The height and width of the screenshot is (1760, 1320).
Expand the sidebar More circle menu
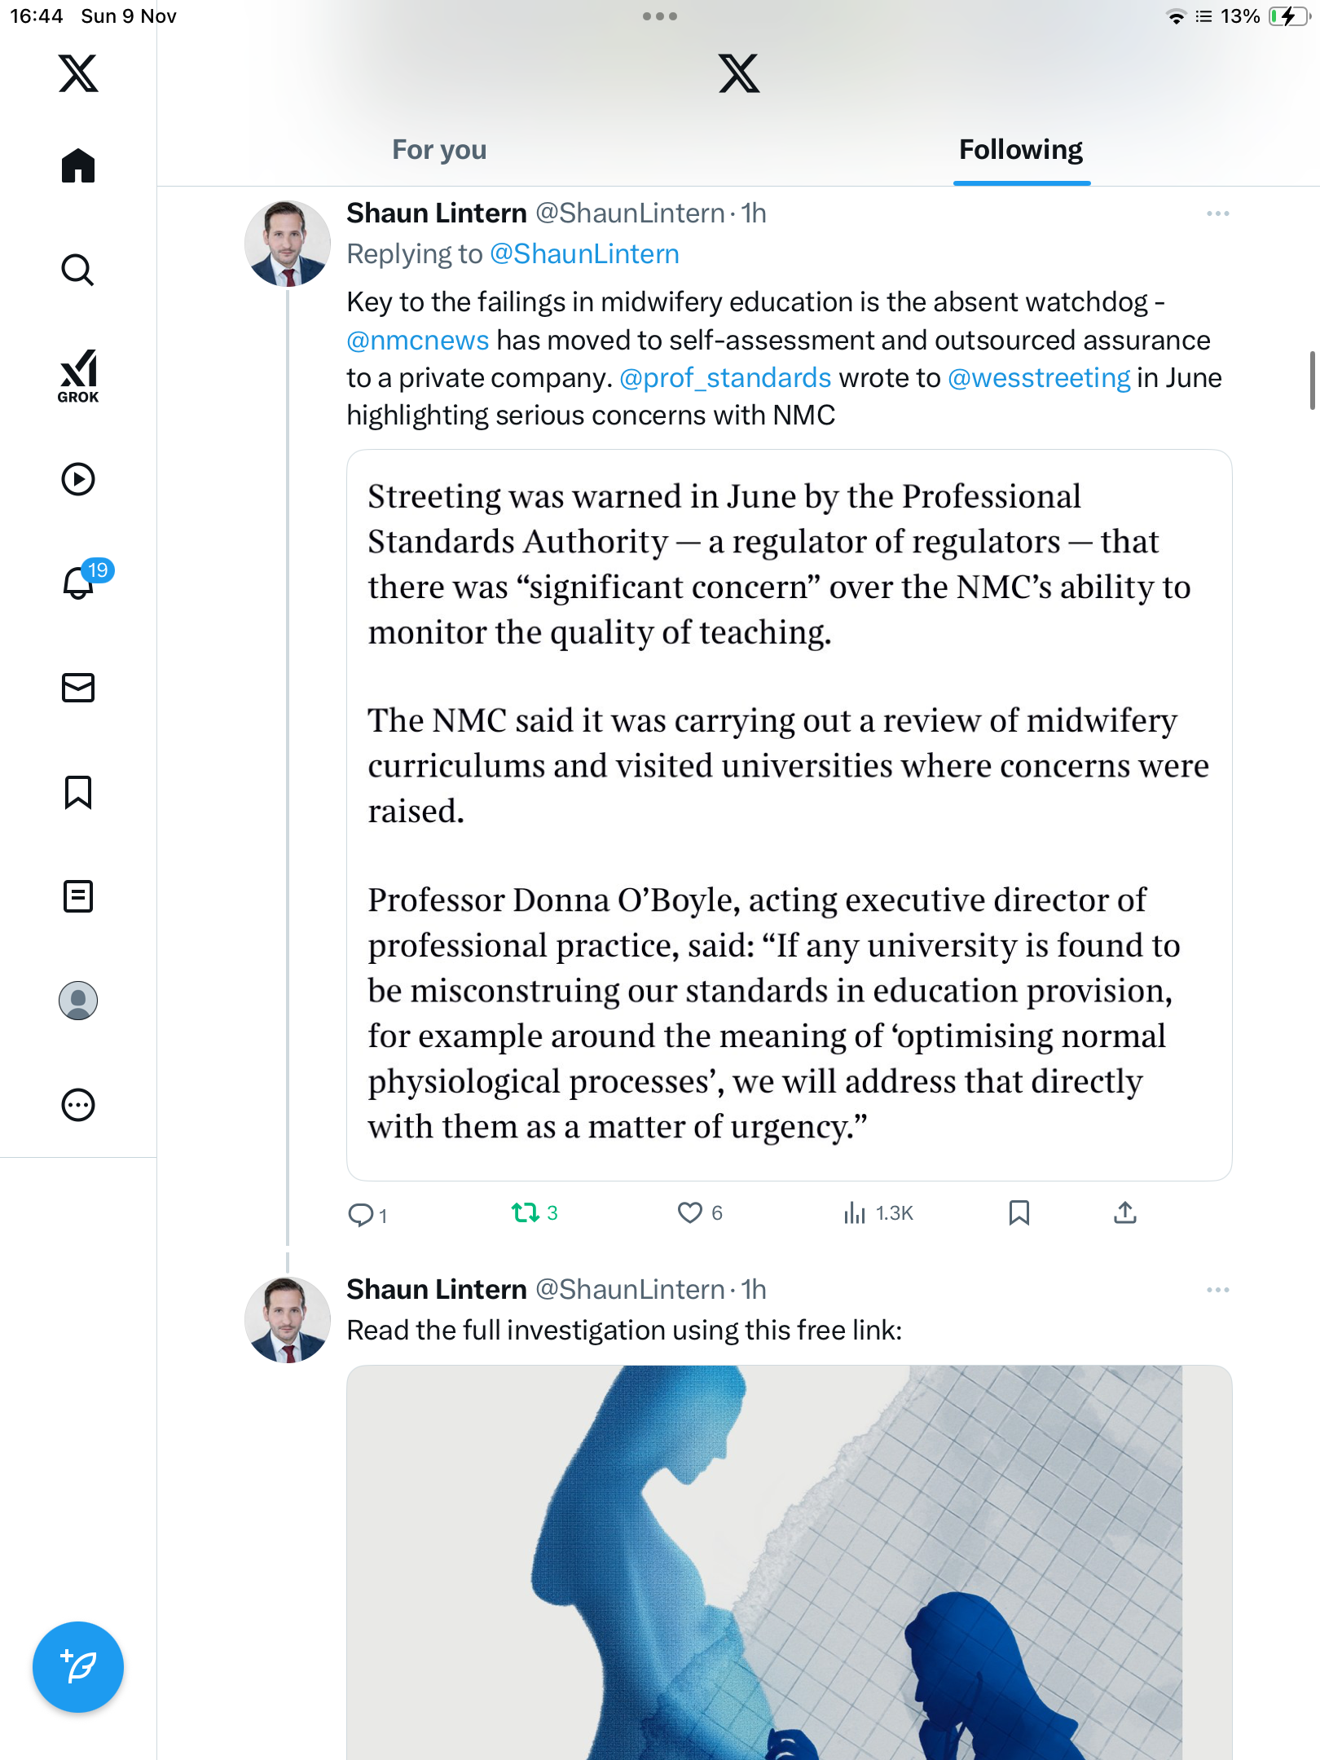(x=78, y=1105)
